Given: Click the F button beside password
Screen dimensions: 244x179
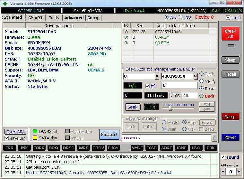Looking at the screenshot, I should (x=214, y=138).
